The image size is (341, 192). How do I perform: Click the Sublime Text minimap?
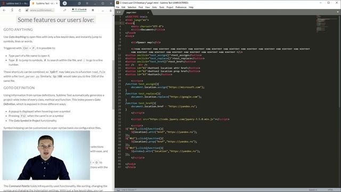(x=326, y=23)
